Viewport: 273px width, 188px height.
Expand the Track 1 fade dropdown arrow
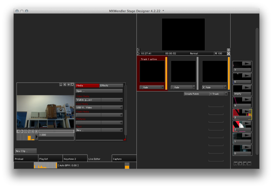pyautogui.click(x=162, y=87)
